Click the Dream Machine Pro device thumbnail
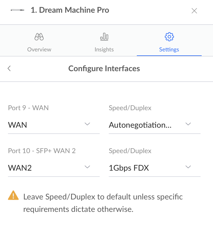 click(x=18, y=10)
